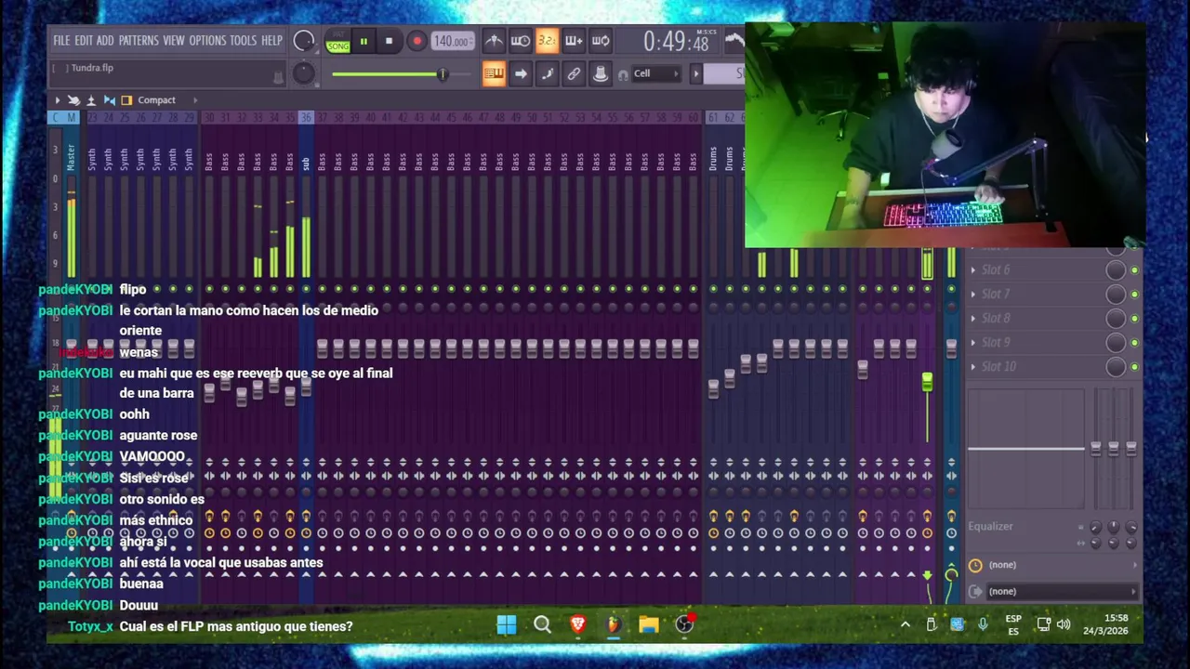Toggle step editing mode icon
This screenshot has width=1190, height=669.
(x=547, y=74)
